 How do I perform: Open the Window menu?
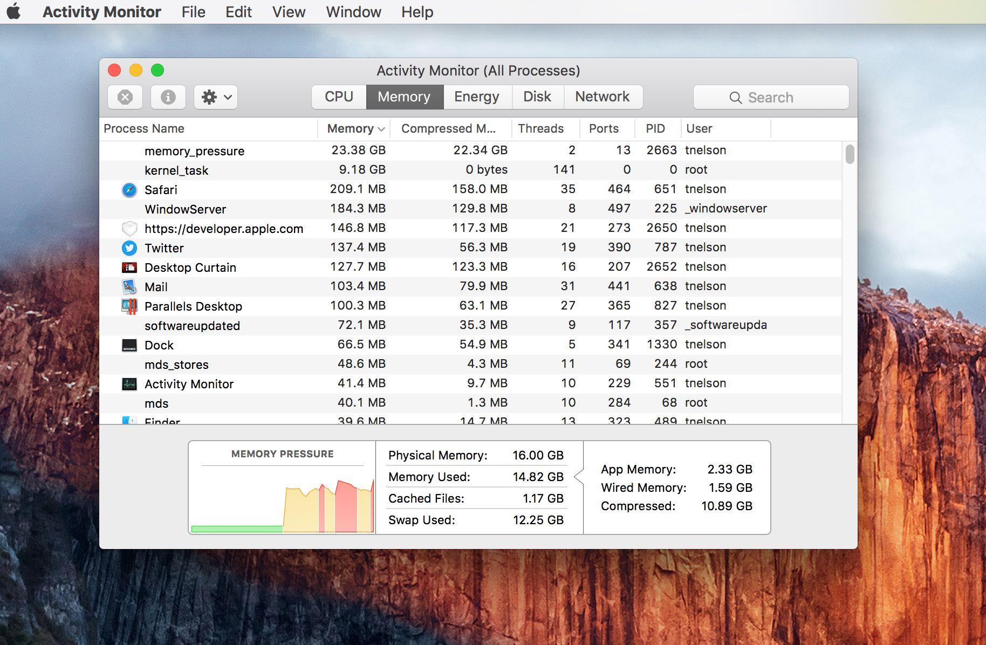(x=353, y=12)
